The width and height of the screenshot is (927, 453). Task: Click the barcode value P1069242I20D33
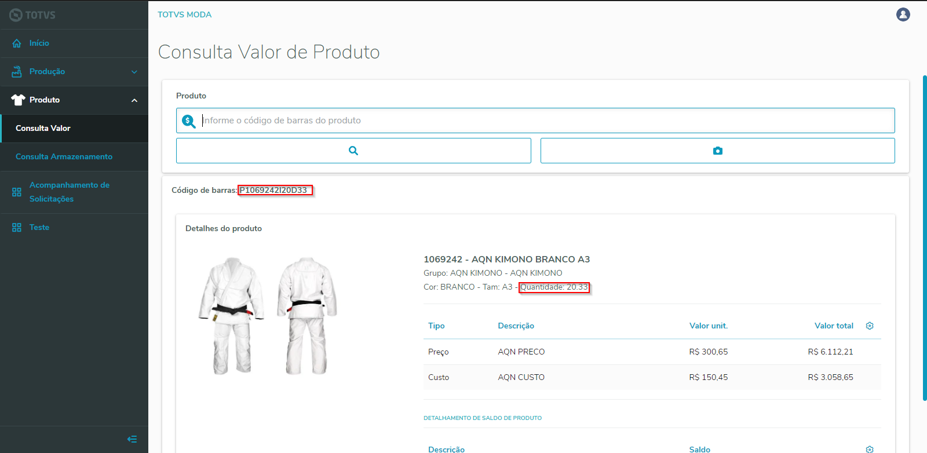(x=273, y=191)
